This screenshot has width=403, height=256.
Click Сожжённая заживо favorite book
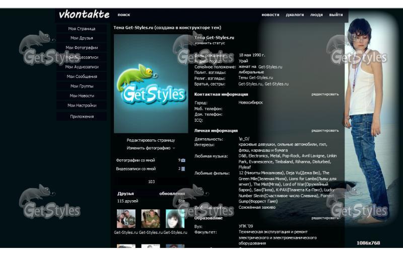(x=257, y=207)
